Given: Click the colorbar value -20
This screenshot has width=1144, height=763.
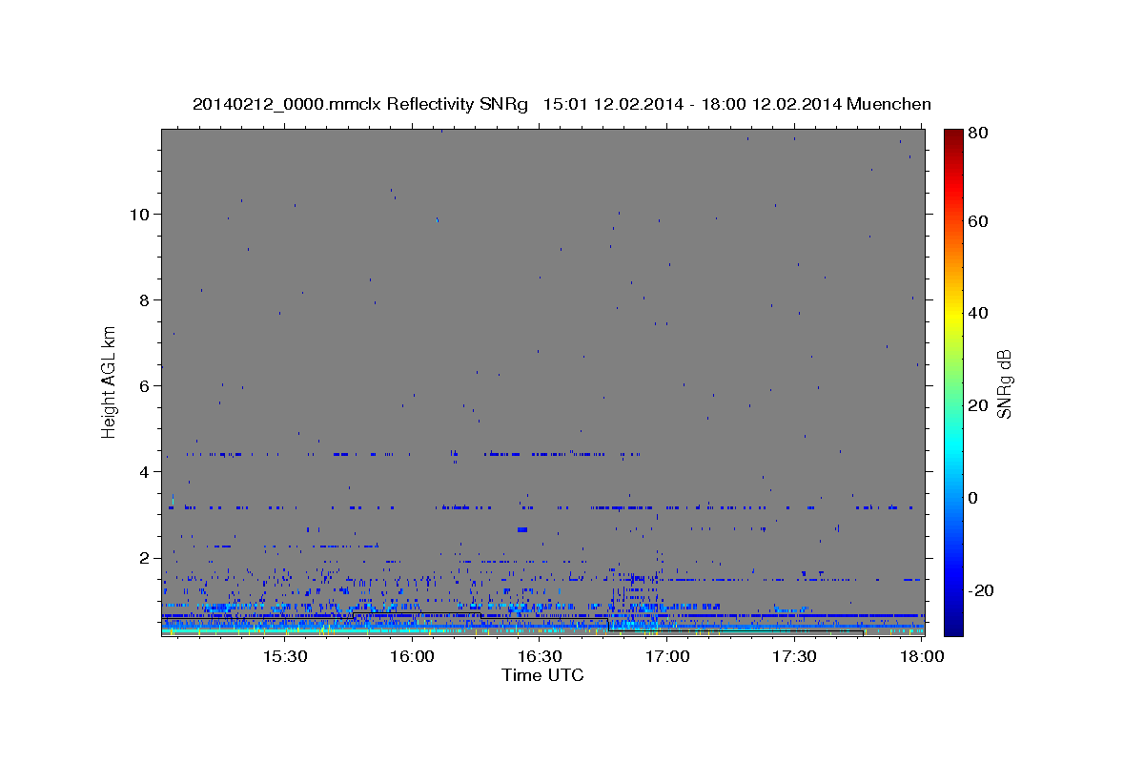Looking at the screenshot, I should click(x=980, y=590).
